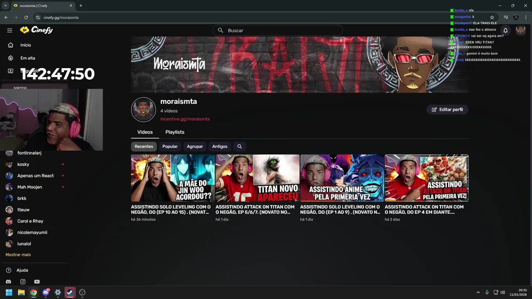Screen dimensions: 532x299
Task: Select the Agrupar filter
Action: [x=195, y=146]
